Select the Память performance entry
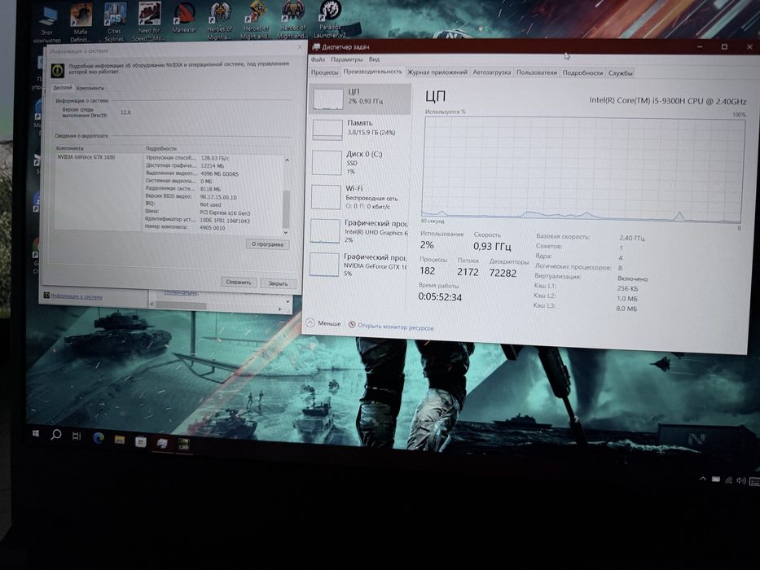This screenshot has width=760, height=570. click(359, 129)
